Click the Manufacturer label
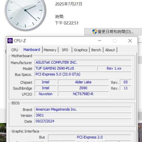Screen dimensions: 142x142 [21, 63]
